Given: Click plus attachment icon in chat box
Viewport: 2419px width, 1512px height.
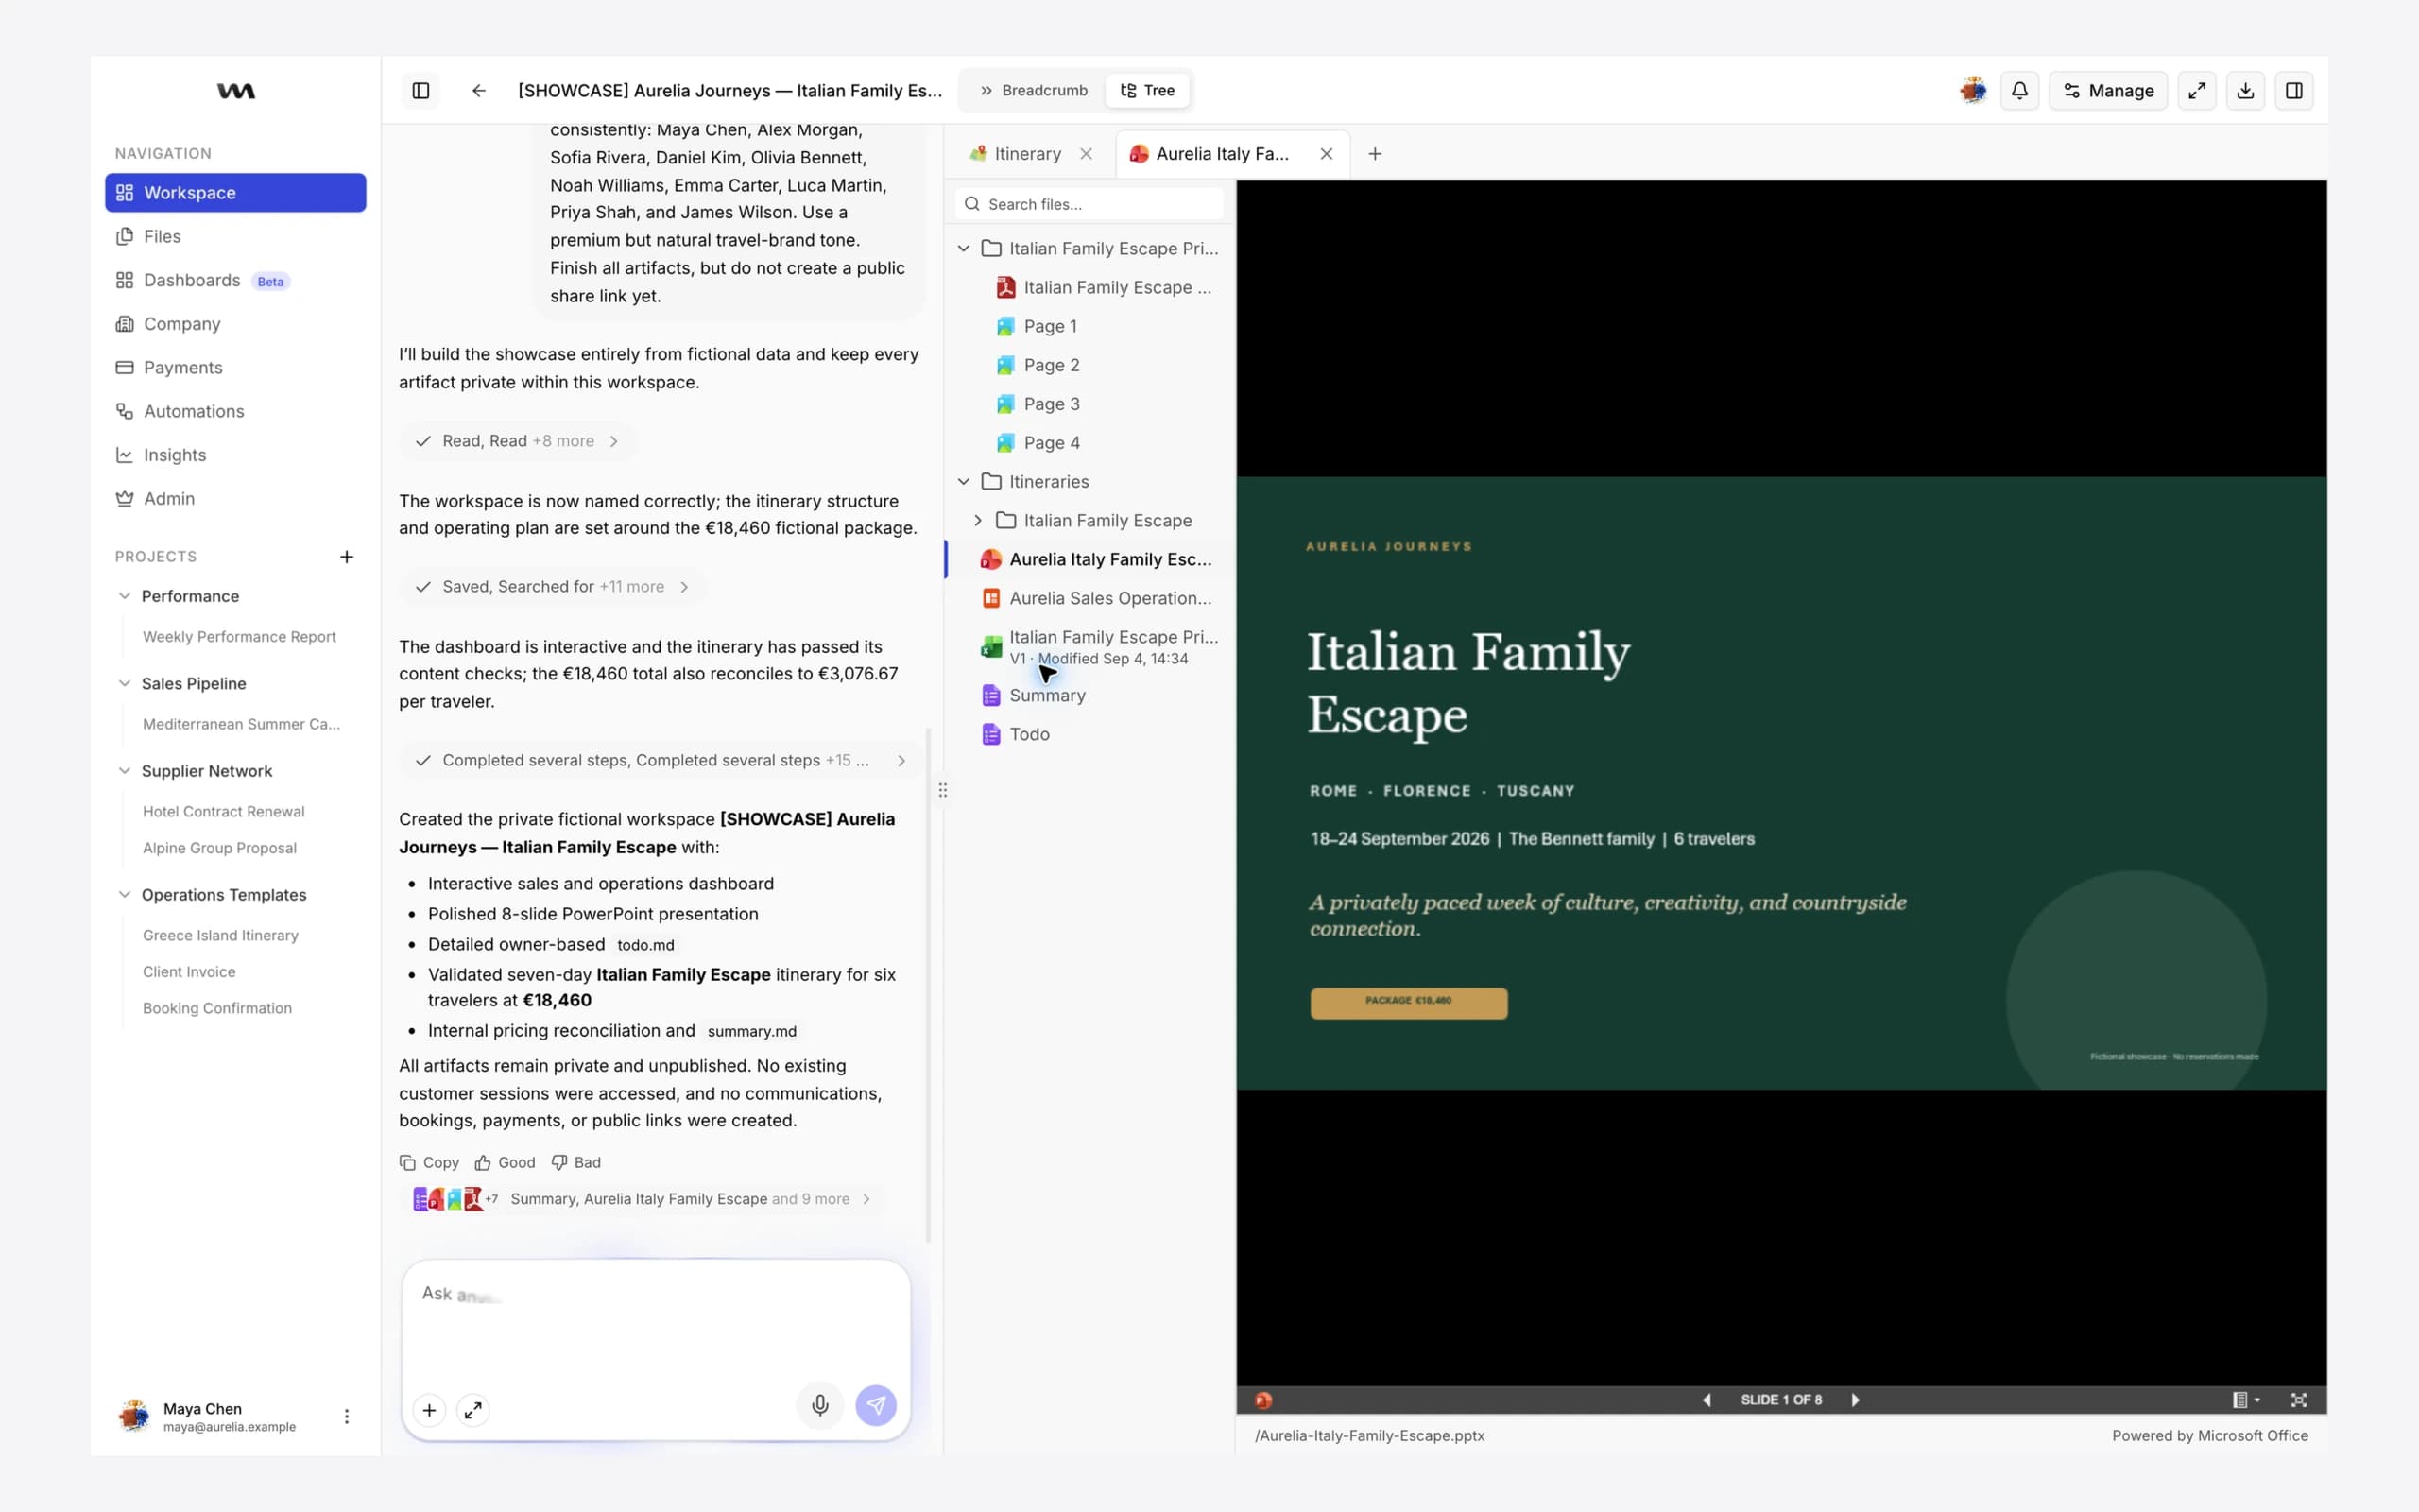Looking at the screenshot, I should point(429,1410).
